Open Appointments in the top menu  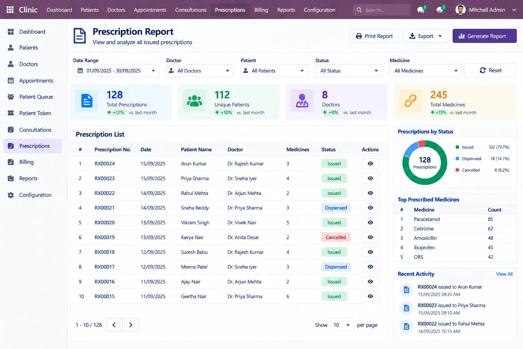(150, 10)
